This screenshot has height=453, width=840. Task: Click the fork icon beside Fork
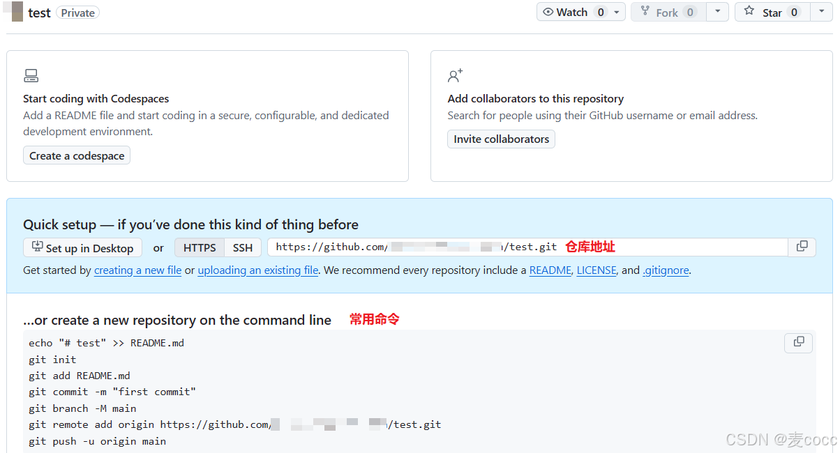tap(645, 12)
